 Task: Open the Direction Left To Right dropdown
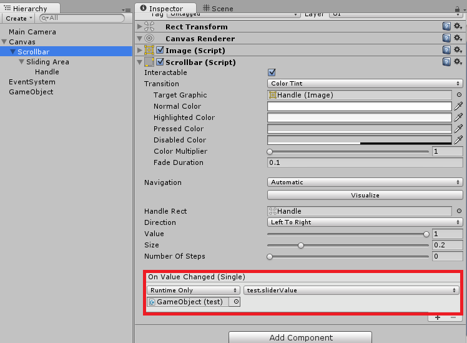coord(365,222)
